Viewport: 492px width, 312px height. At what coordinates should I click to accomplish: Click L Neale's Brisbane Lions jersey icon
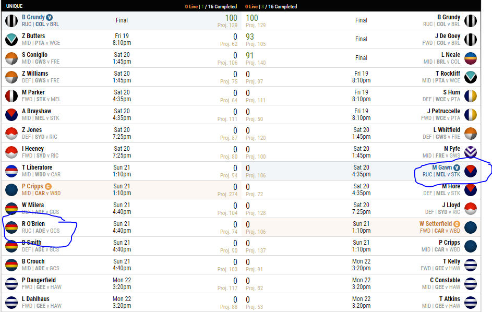point(470,58)
